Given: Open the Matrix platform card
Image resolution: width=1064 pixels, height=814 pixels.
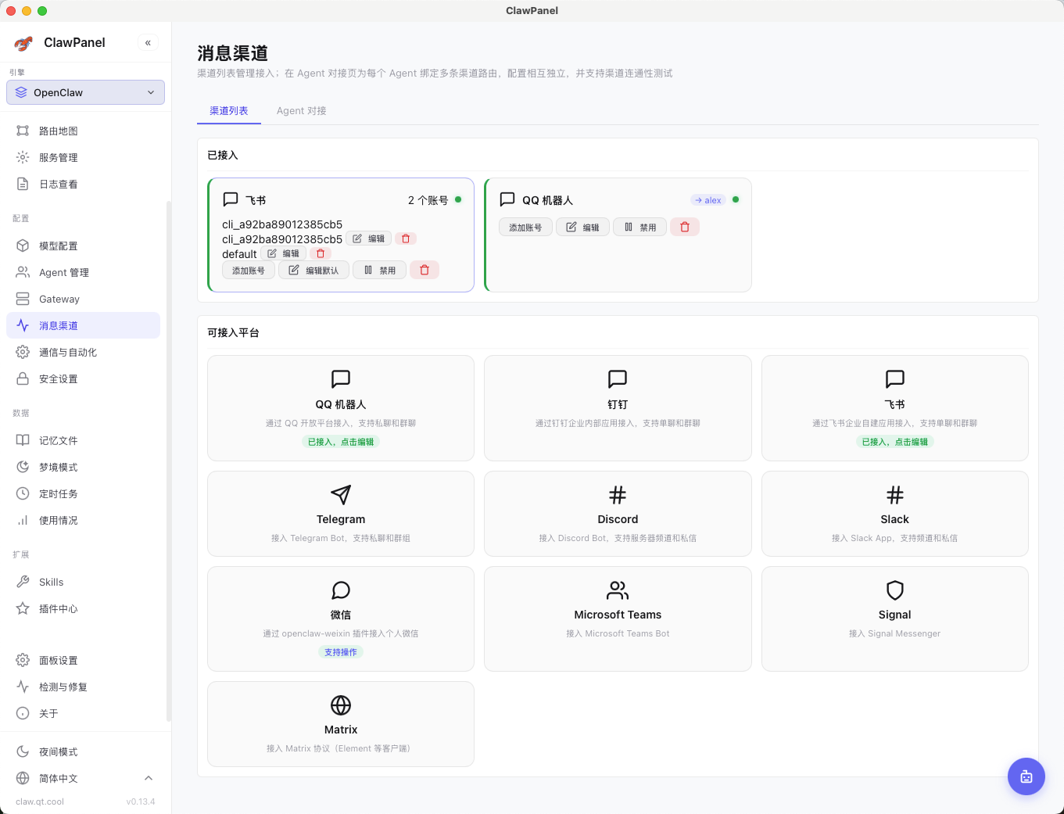Looking at the screenshot, I should pyautogui.click(x=340, y=723).
